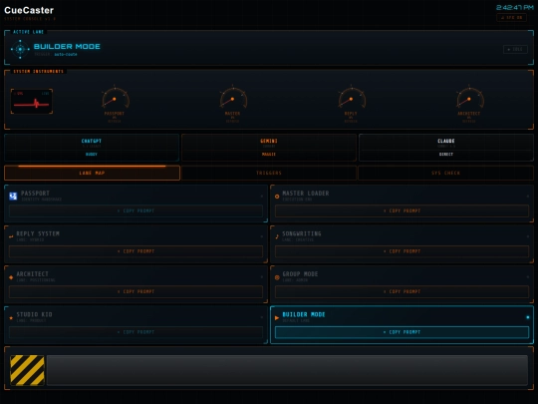Toggle Passport card status dot

(262, 197)
